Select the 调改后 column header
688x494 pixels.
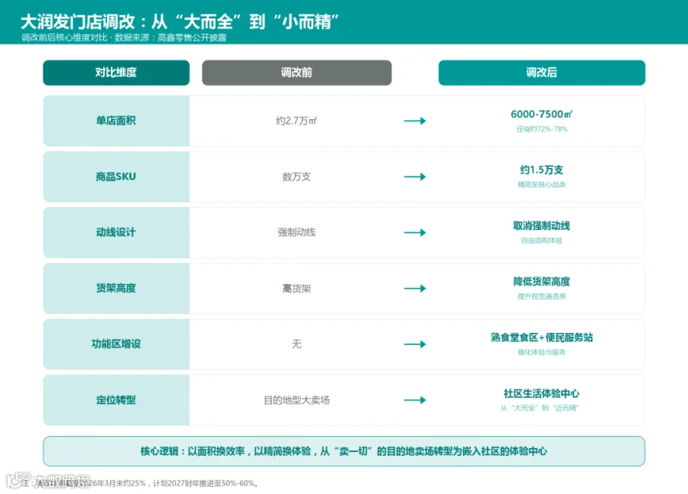pyautogui.click(x=541, y=73)
